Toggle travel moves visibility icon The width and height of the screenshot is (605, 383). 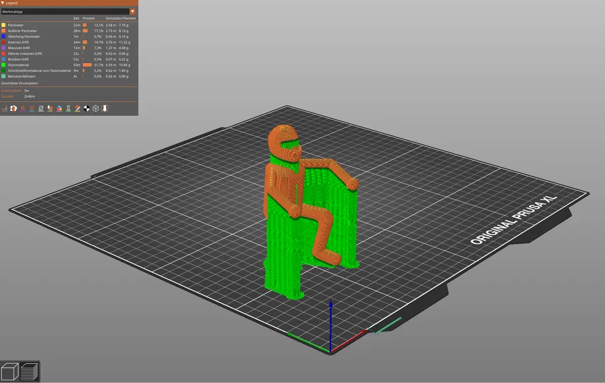(x=4, y=108)
